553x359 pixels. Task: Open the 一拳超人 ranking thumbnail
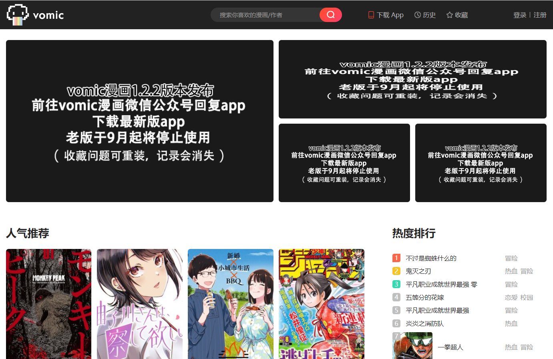tap(412, 345)
